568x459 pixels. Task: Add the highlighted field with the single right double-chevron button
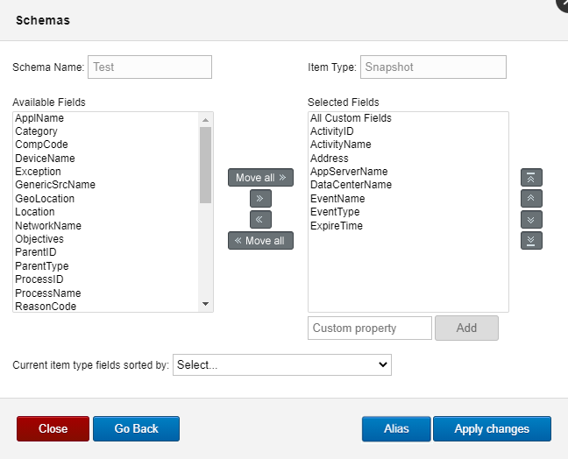[260, 198]
